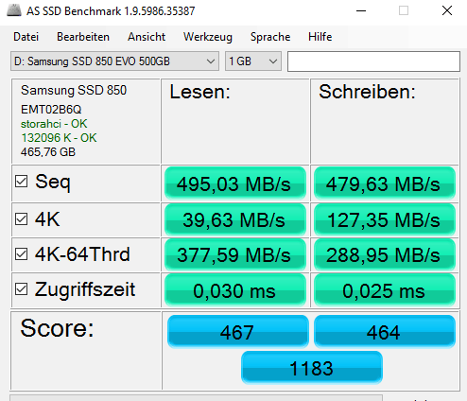Screen dimensions: 467x401
Task: Open the Datei menu
Action: [26, 37]
